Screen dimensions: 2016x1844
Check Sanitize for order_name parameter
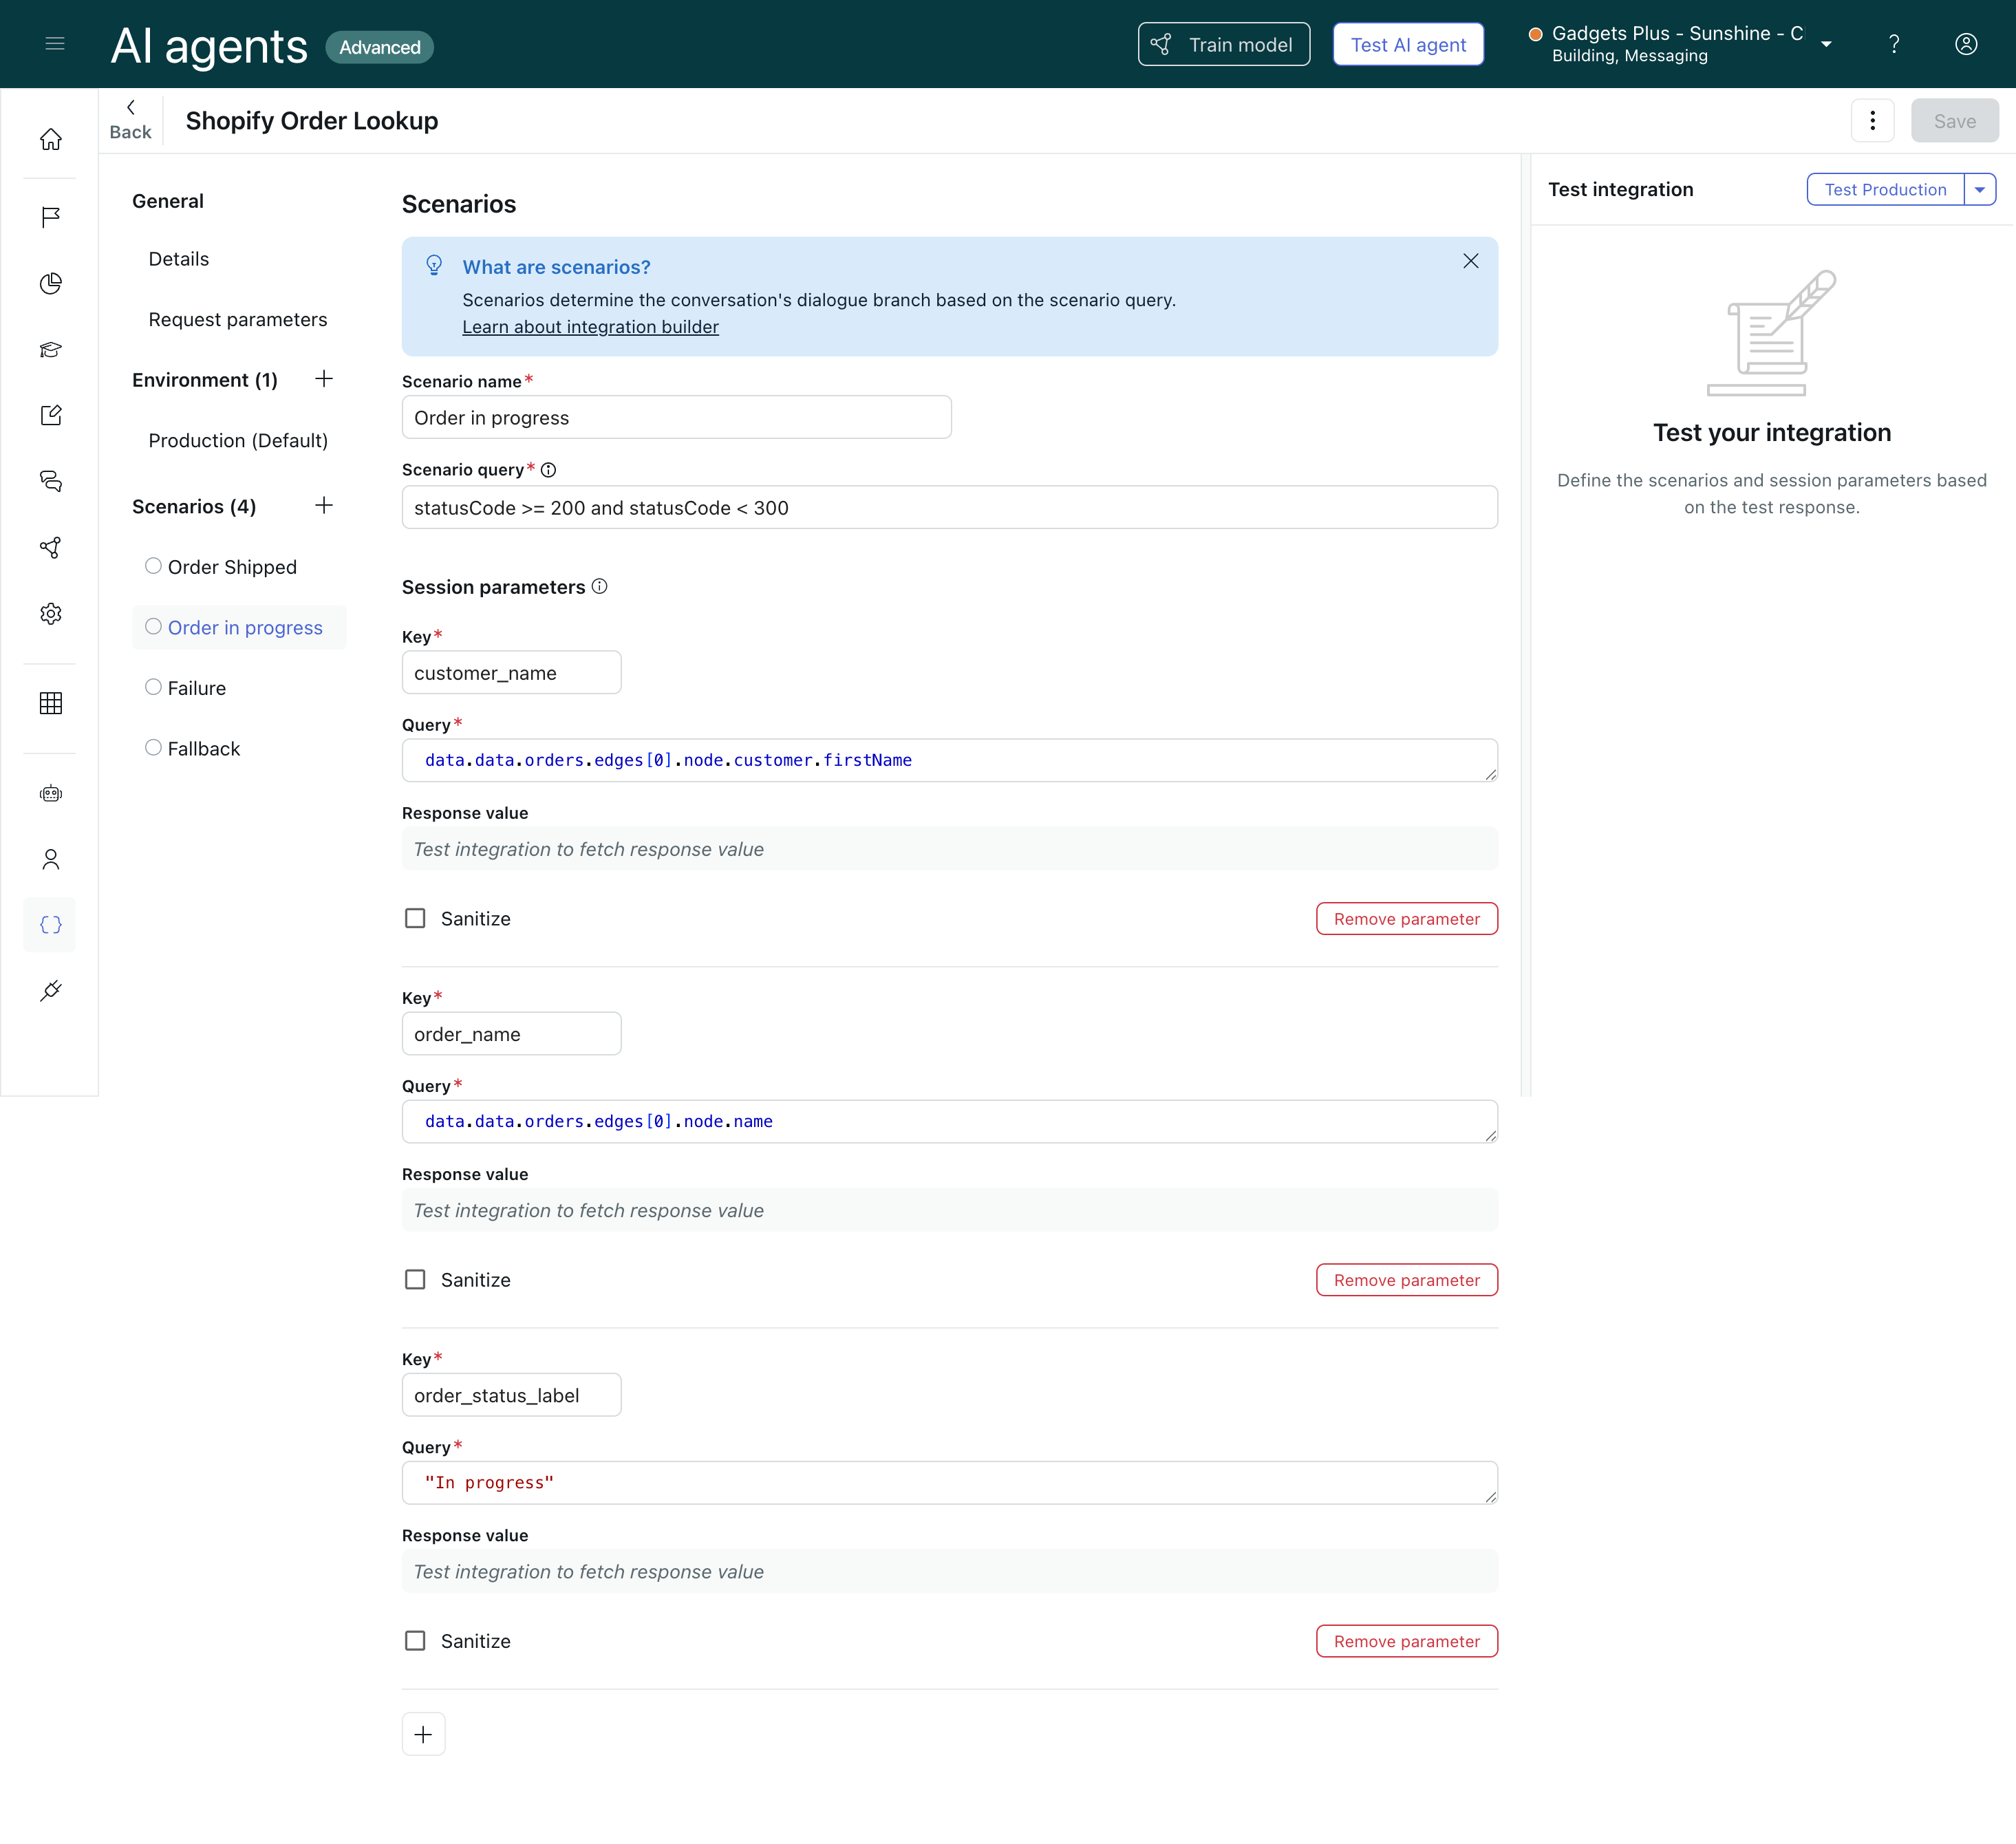tap(415, 1279)
